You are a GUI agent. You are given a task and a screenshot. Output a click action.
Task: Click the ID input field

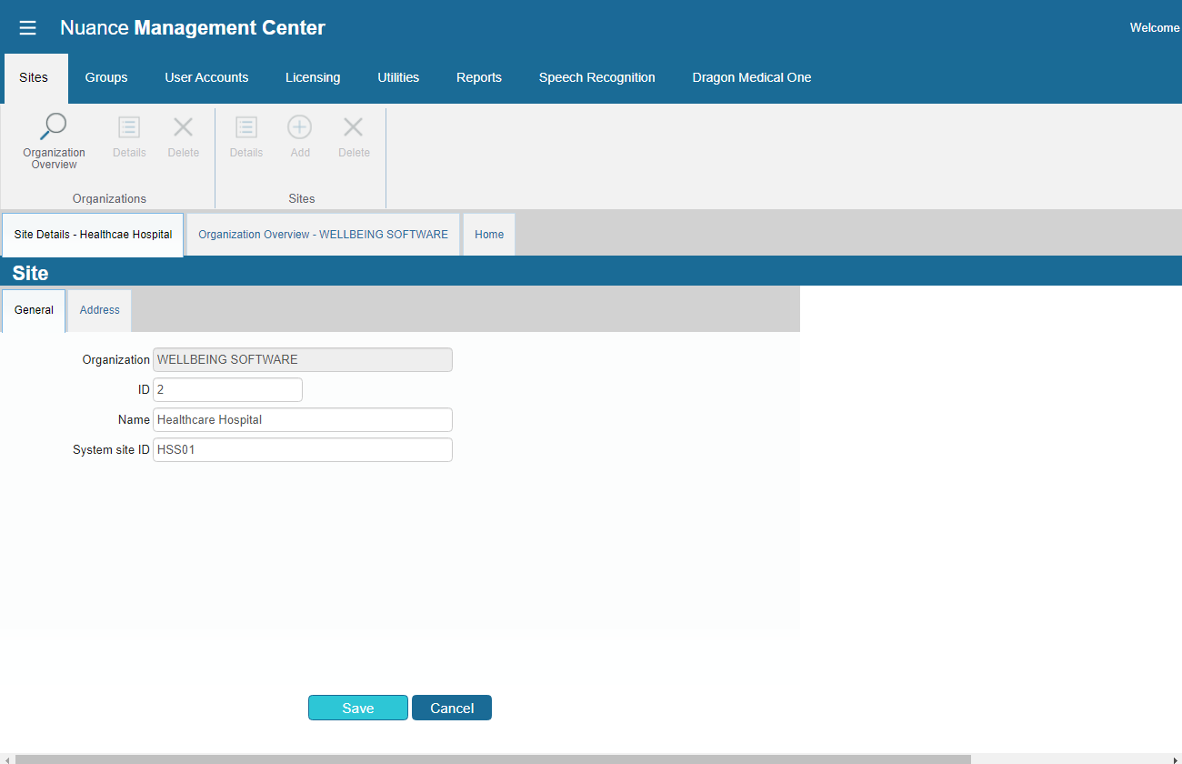[227, 389]
